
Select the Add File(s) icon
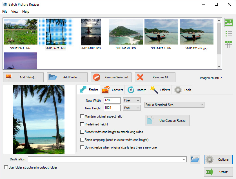click(x=8, y=77)
